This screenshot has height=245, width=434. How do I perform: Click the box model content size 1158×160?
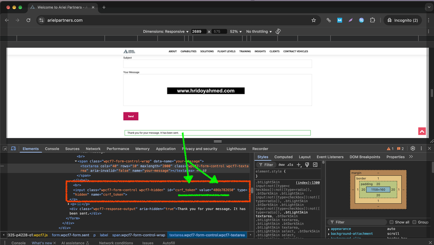click(x=378, y=189)
